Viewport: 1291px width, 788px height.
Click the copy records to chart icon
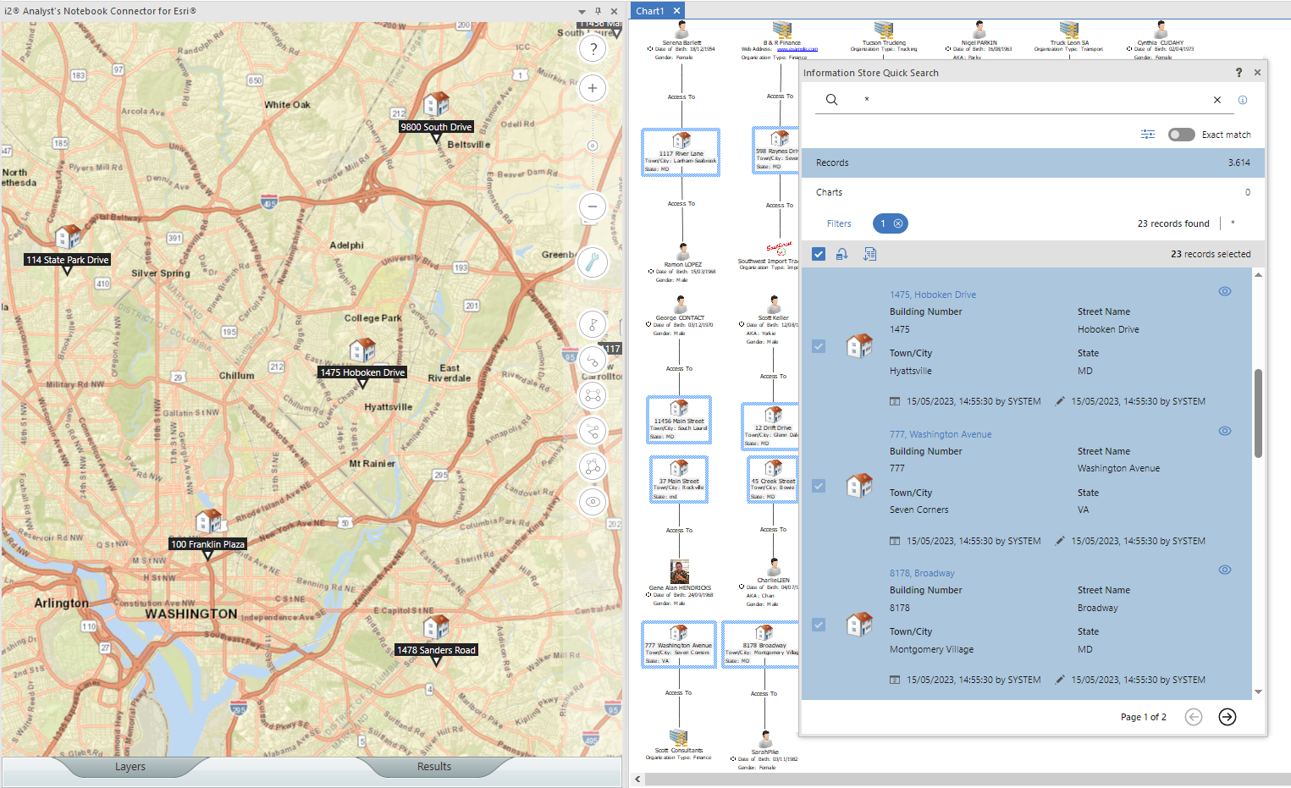click(869, 254)
